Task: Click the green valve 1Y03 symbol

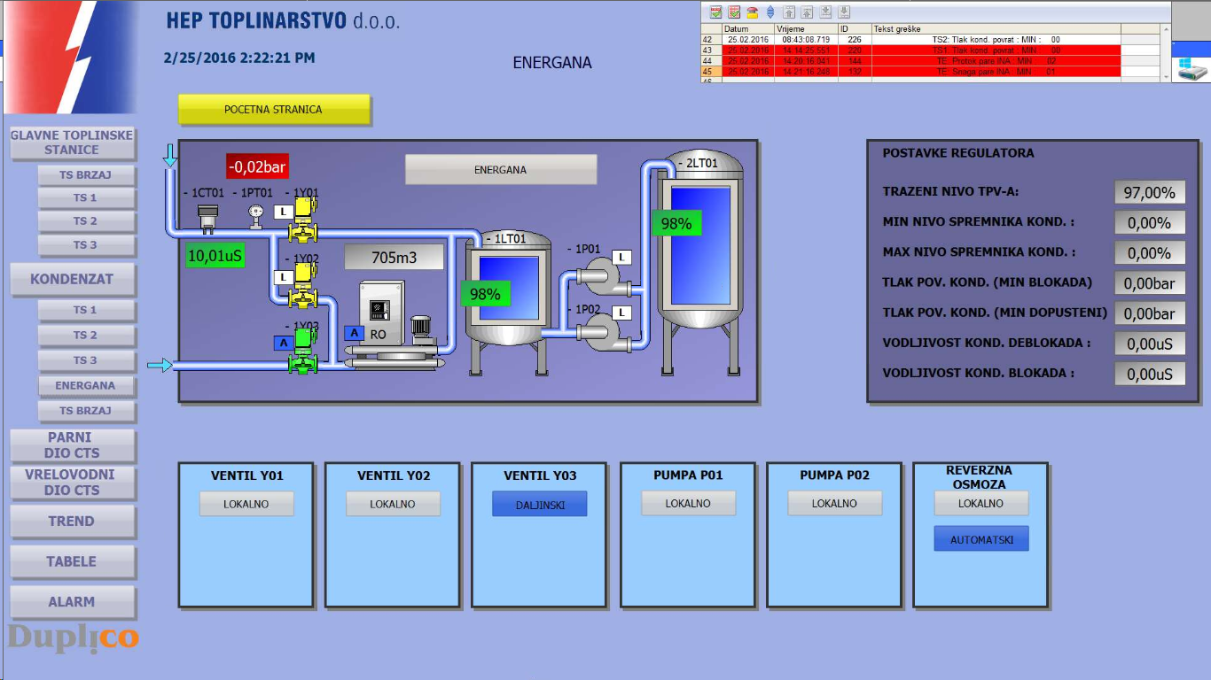Action: [x=303, y=352]
